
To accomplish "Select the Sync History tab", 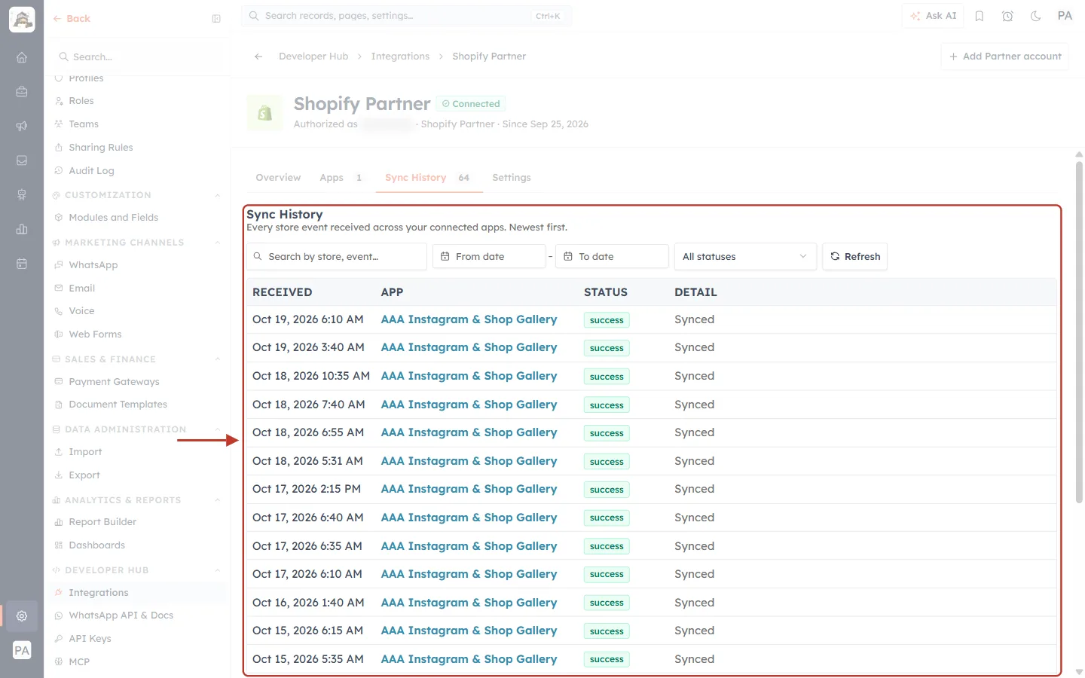I will pos(429,178).
